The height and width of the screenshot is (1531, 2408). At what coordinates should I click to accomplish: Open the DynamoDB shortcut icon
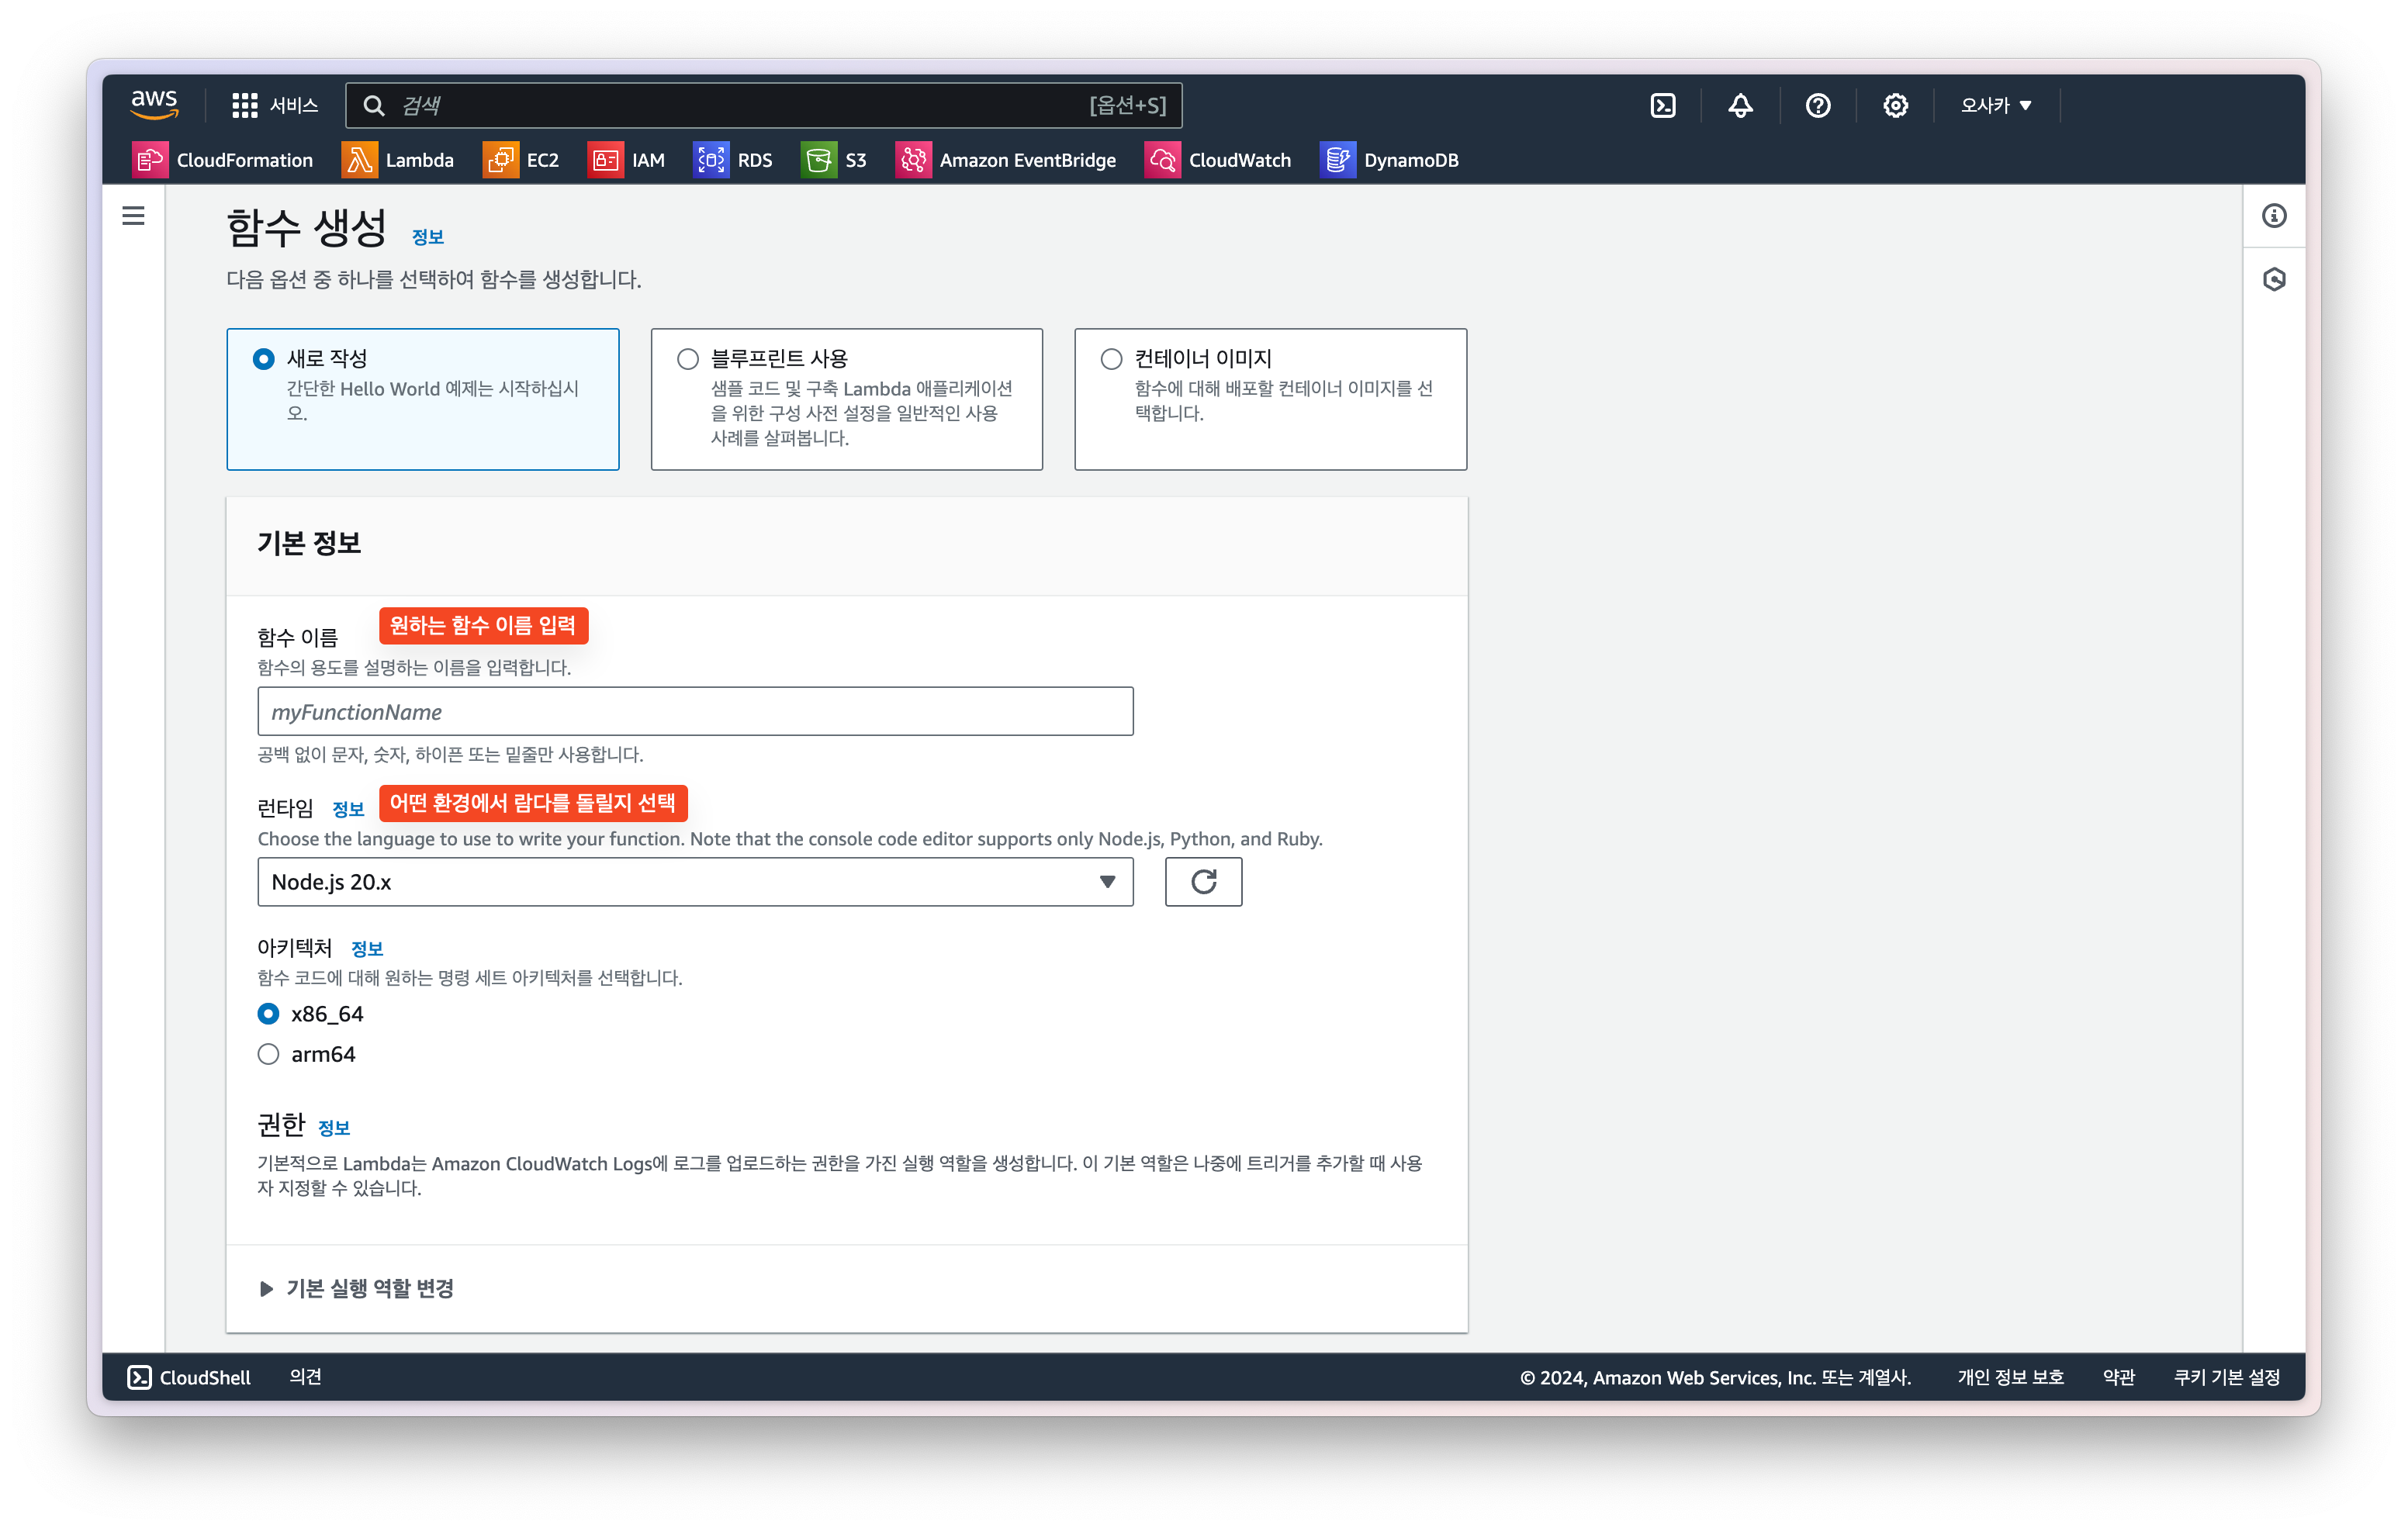click(1337, 160)
